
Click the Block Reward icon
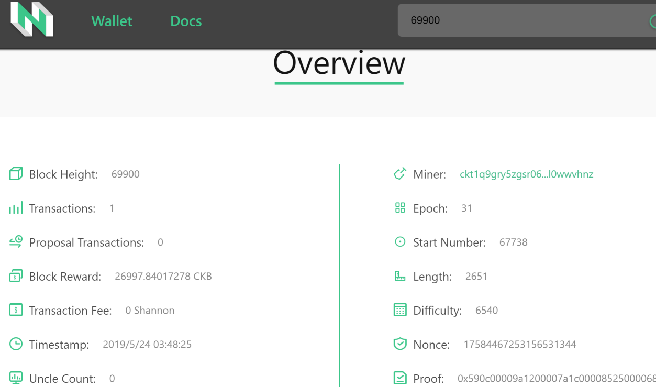(x=16, y=276)
